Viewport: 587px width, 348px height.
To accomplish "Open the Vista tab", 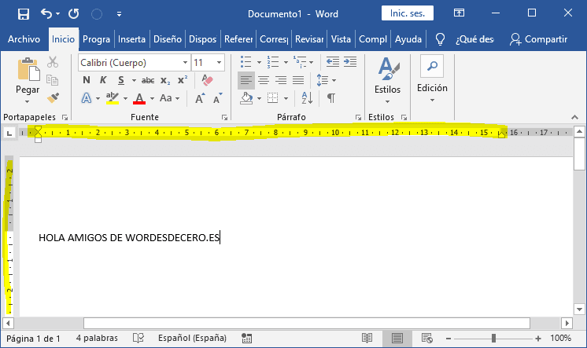I will 341,38.
